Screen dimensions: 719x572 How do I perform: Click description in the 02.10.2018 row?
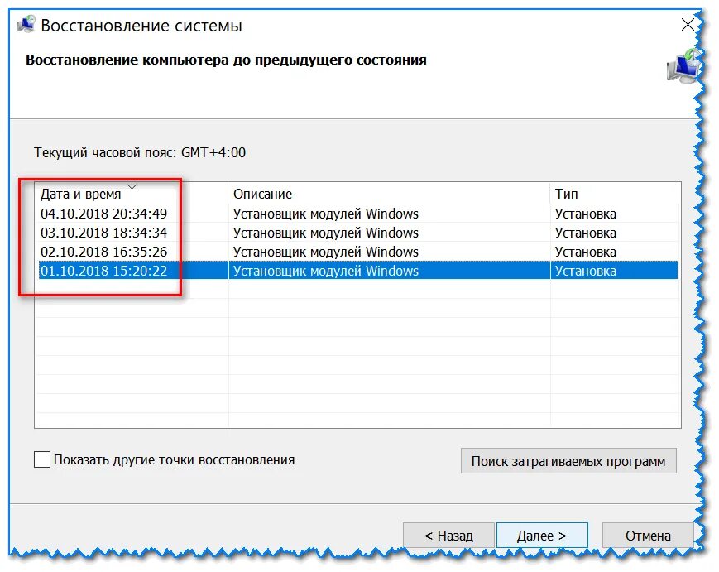(x=325, y=252)
